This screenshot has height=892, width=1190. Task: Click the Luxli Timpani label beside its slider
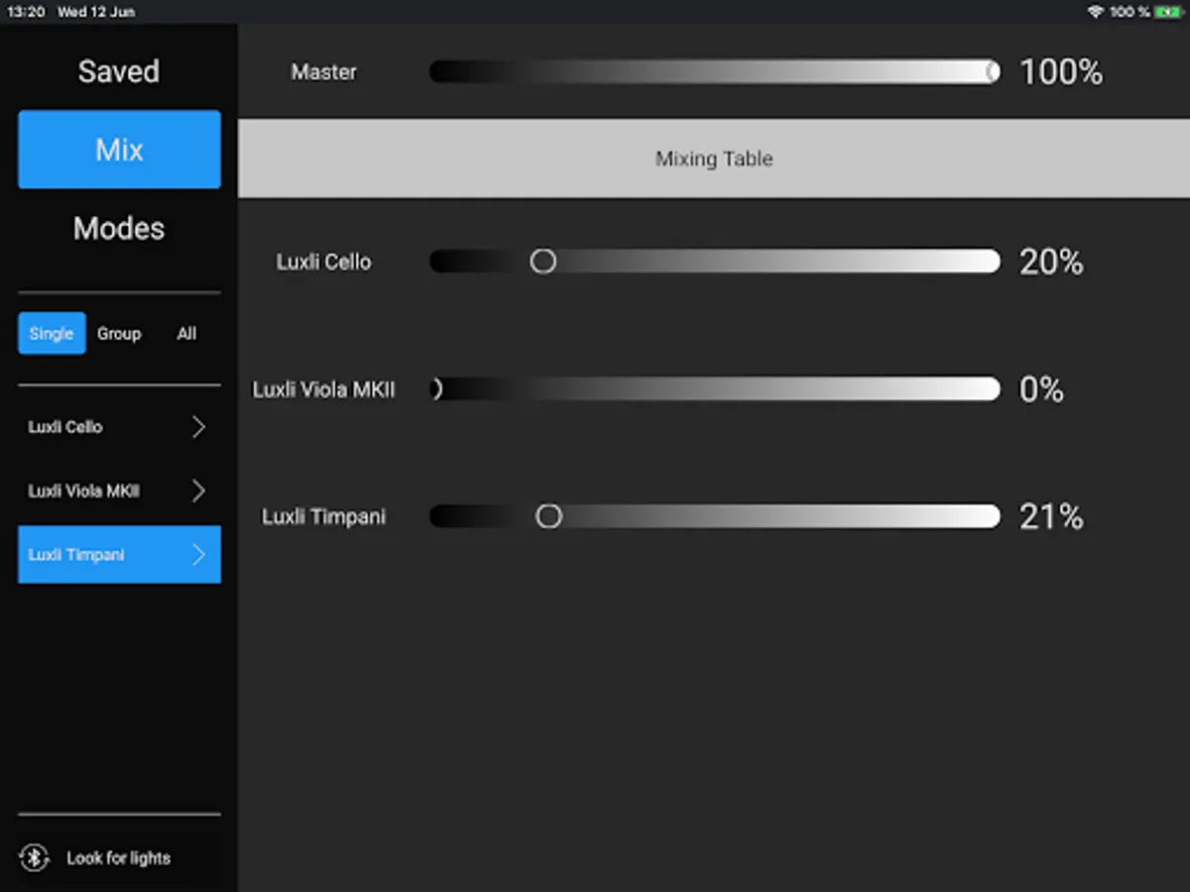[x=323, y=517]
